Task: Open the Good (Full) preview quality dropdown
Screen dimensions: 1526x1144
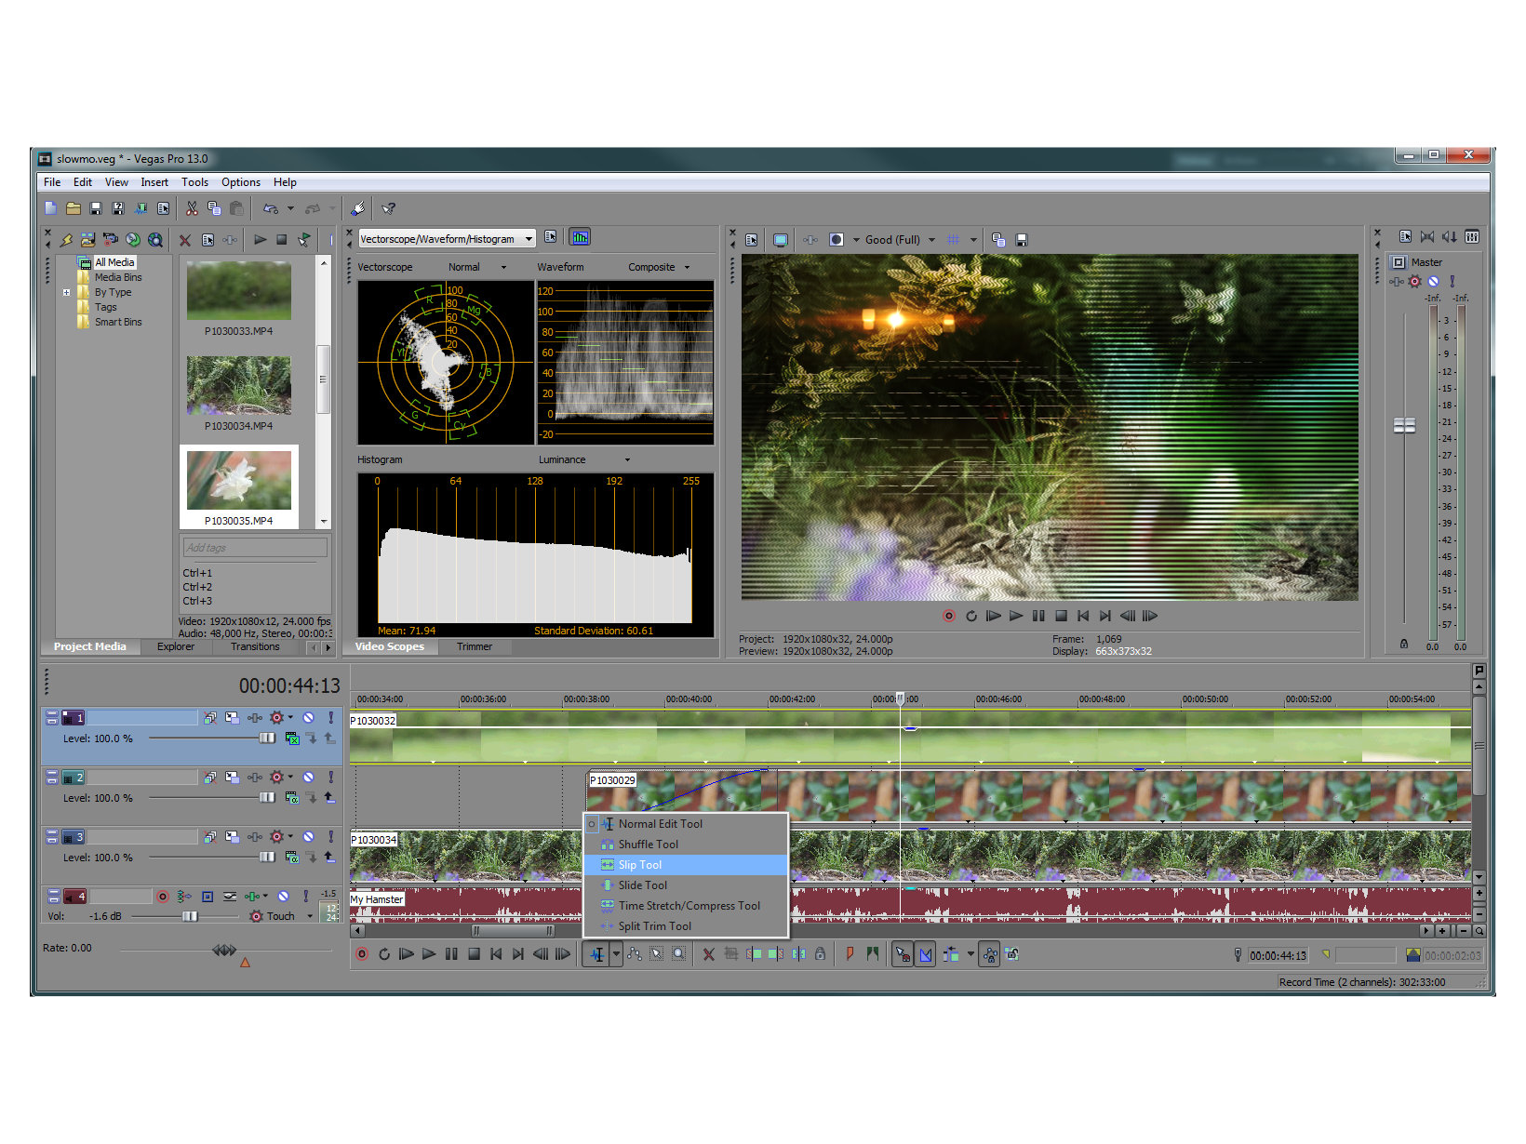Action: 931,240
